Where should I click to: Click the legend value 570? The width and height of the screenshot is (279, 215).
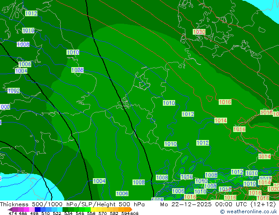(103, 213)
